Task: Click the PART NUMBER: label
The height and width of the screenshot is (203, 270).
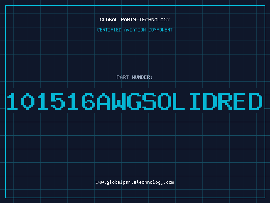Action: [135, 77]
